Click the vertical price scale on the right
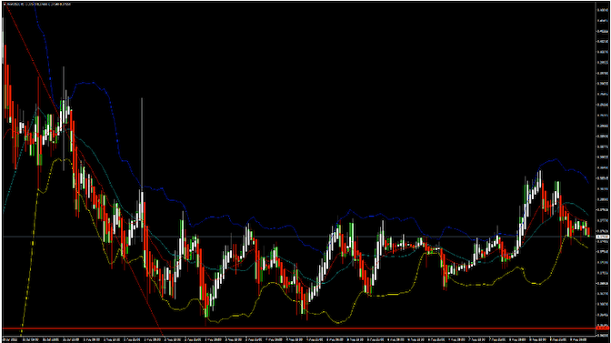This screenshot has width=611, height=343. coord(603,167)
